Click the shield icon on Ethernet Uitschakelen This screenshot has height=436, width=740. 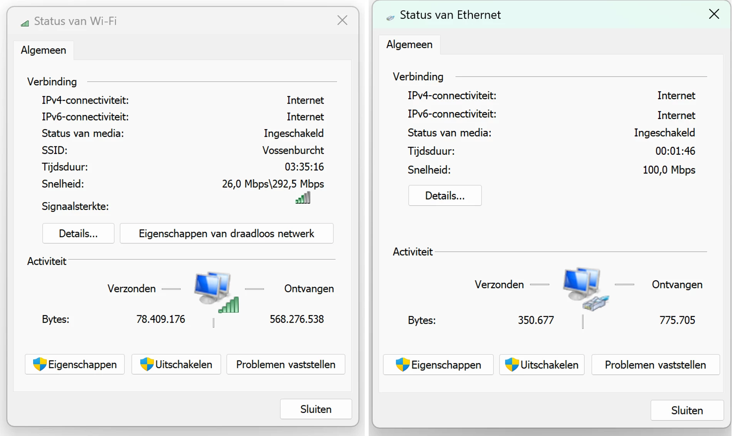click(x=512, y=364)
